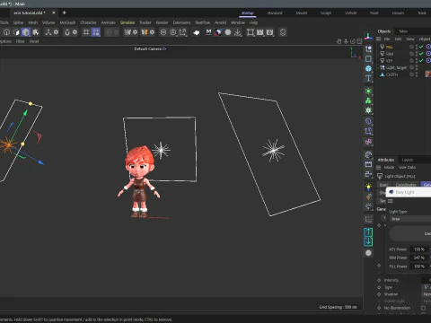The width and height of the screenshot is (431, 323).
Task: Select the FILL light object
Action: (390, 47)
